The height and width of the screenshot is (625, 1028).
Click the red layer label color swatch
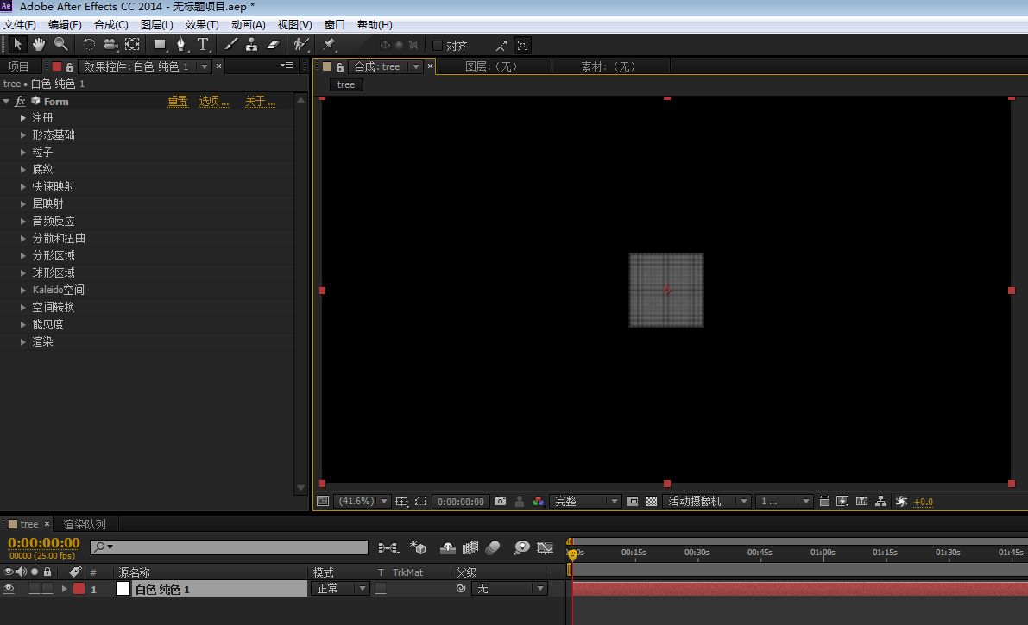click(x=79, y=589)
